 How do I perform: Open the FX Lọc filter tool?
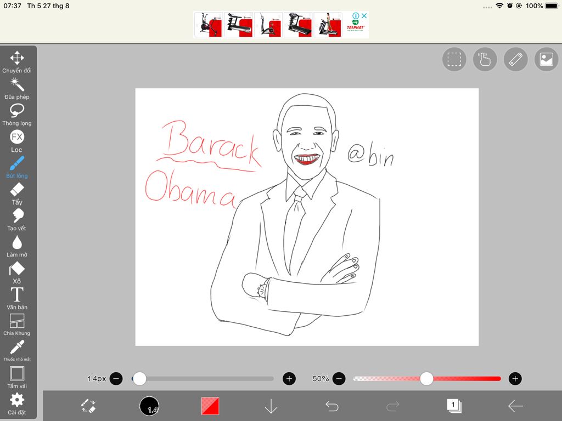click(x=17, y=141)
